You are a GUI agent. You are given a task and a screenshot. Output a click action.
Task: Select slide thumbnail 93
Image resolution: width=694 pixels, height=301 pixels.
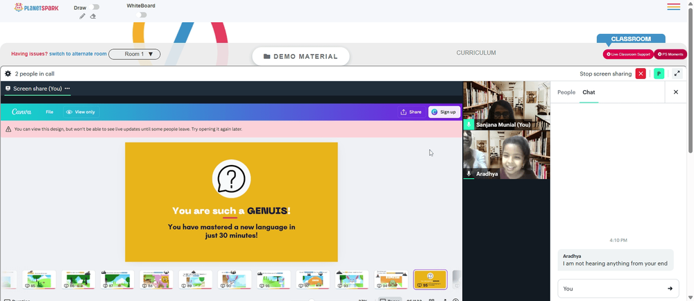[x=352, y=279]
